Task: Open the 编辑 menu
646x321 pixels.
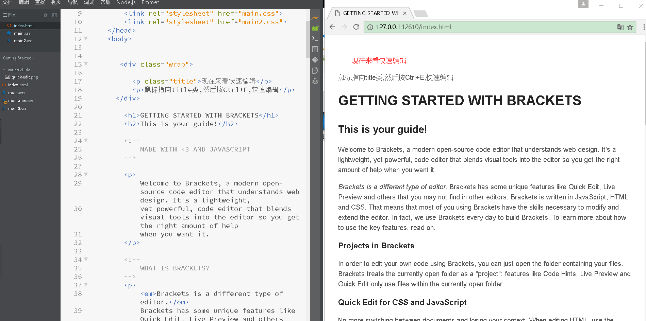Action: click(24, 2)
